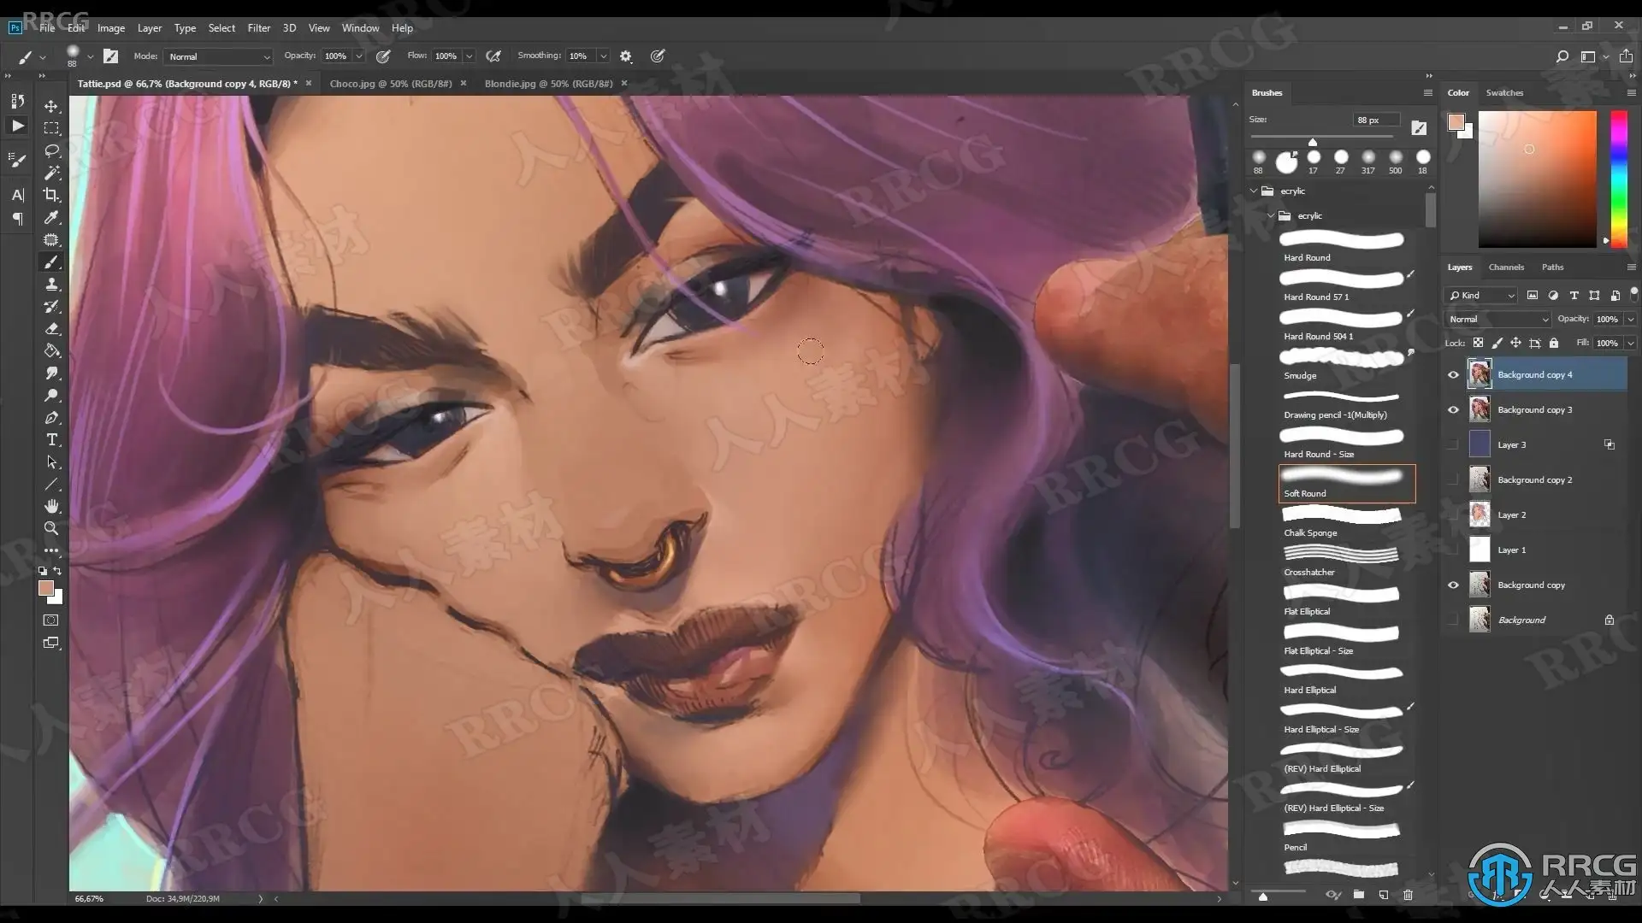This screenshot has width=1642, height=923.
Task: Show the Layer 3 layer
Action: [1453, 444]
